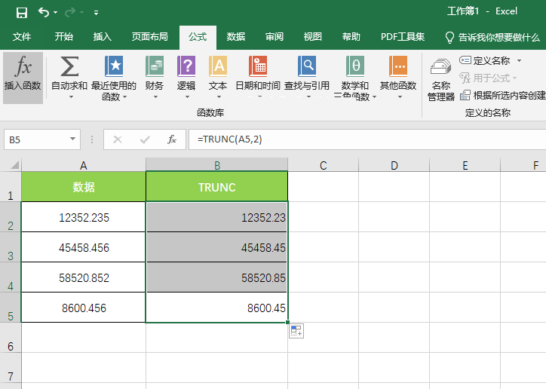Select cell A2 containing 12352.235

[x=84, y=217]
